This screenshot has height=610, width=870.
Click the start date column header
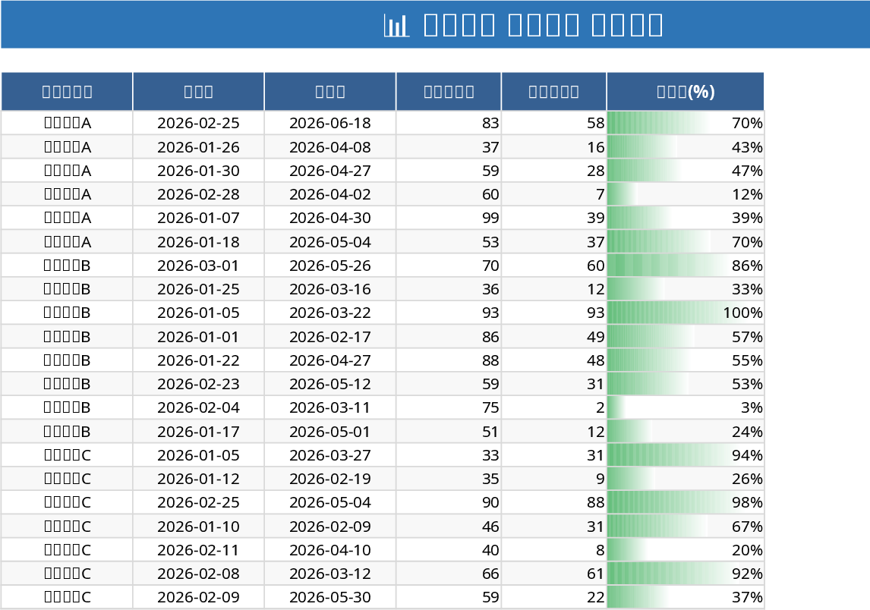(x=198, y=90)
